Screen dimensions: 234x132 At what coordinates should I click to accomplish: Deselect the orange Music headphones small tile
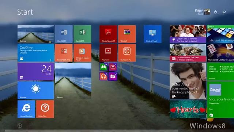tap(103, 76)
